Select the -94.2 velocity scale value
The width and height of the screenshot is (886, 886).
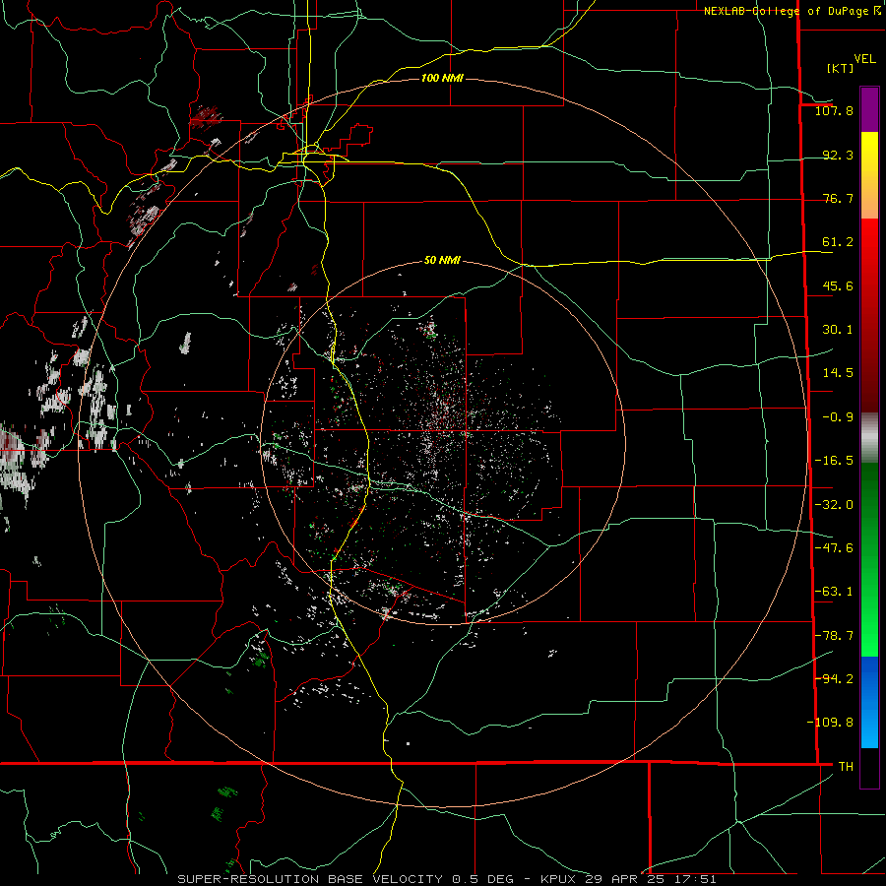834,679
